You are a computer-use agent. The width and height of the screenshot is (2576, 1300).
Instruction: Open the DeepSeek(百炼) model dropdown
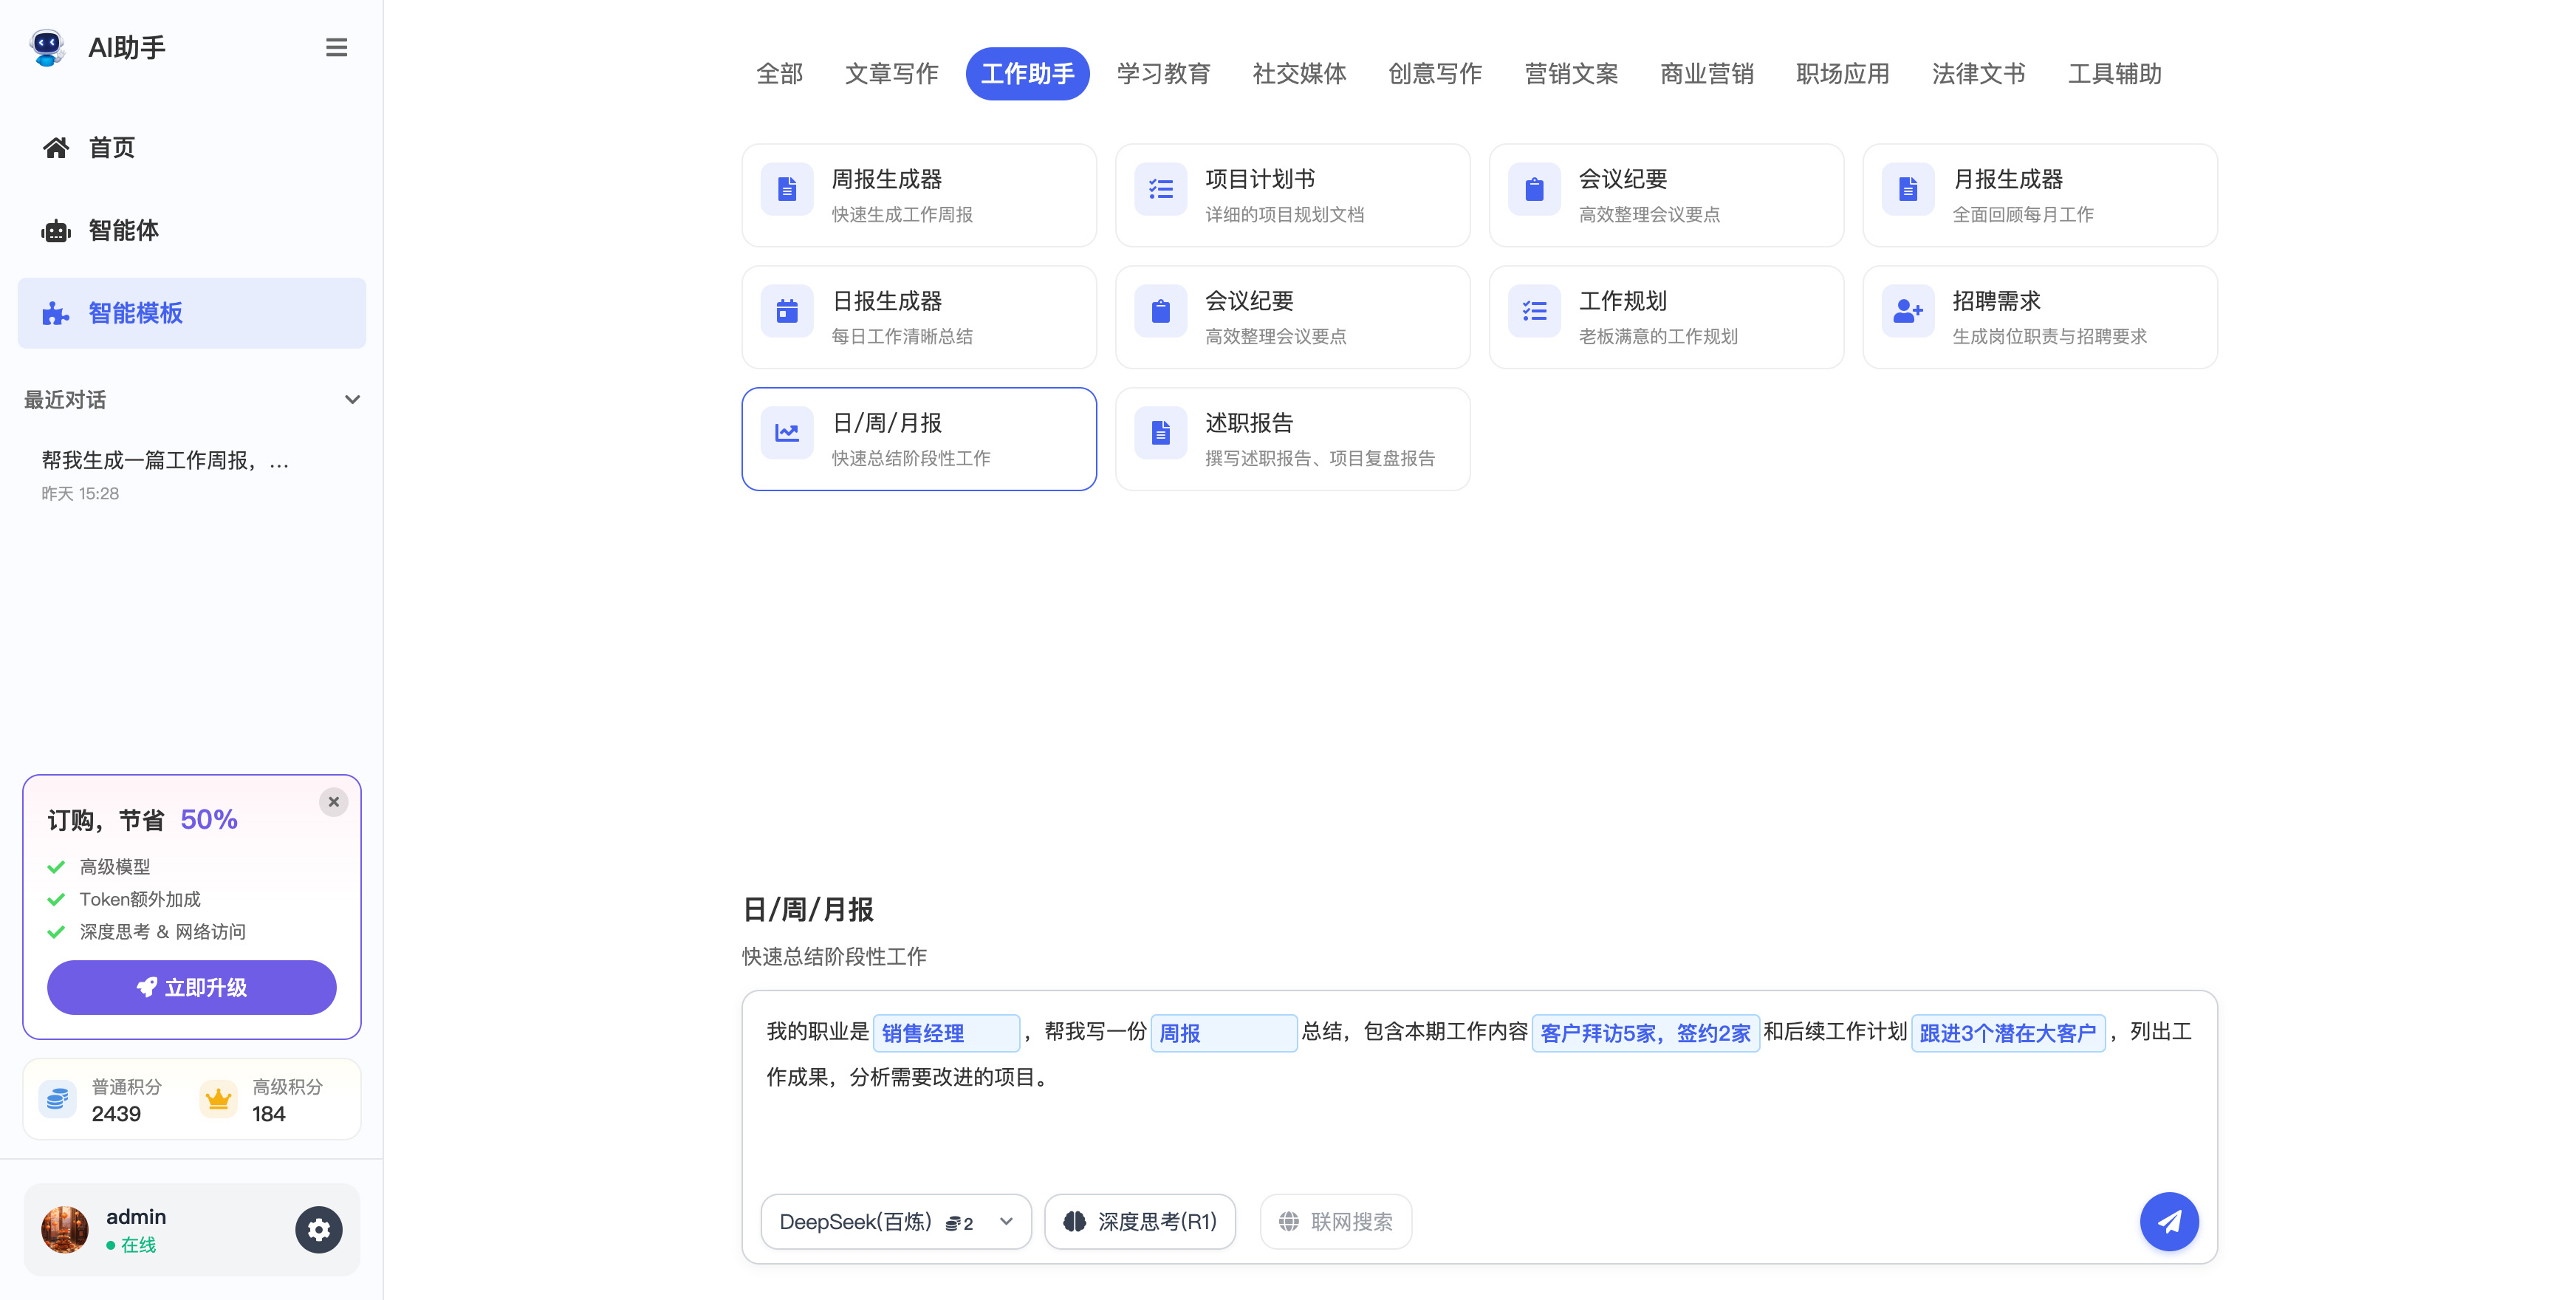click(896, 1221)
